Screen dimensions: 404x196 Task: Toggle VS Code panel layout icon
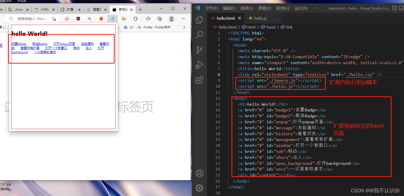tap(401, 8)
